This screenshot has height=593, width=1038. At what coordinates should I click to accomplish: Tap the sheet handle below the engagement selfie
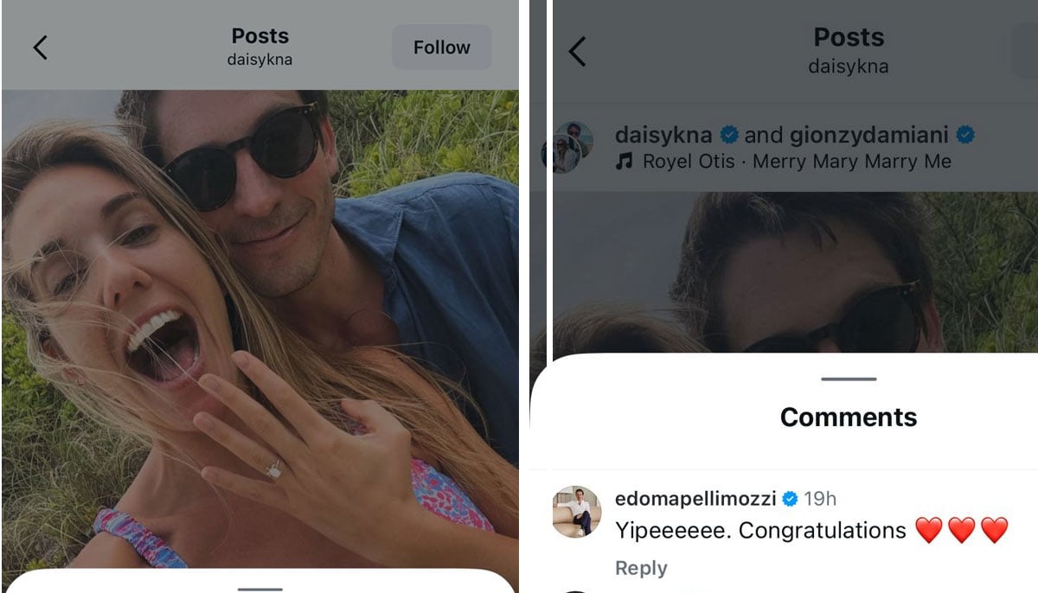(x=259, y=589)
